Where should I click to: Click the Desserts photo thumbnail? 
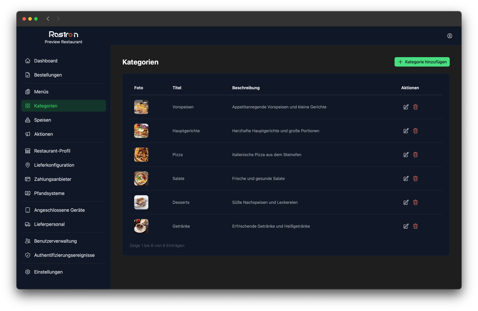pyautogui.click(x=141, y=202)
